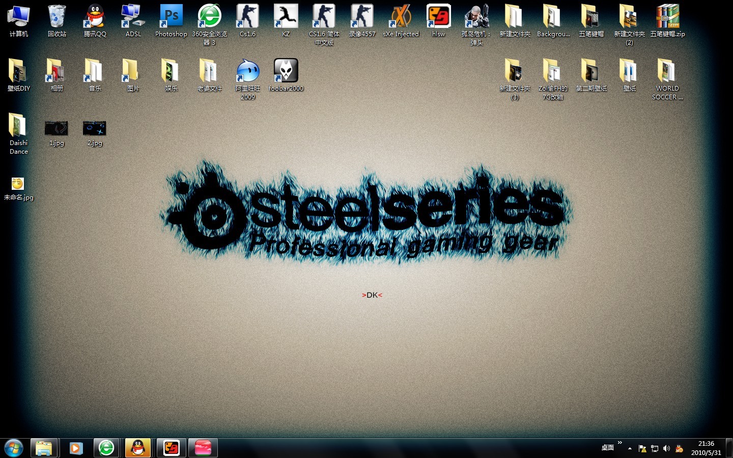The width and height of the screenshot is (733, 458).
Task: Open the 壁纸 folder on the right
Action: (630, 75)
